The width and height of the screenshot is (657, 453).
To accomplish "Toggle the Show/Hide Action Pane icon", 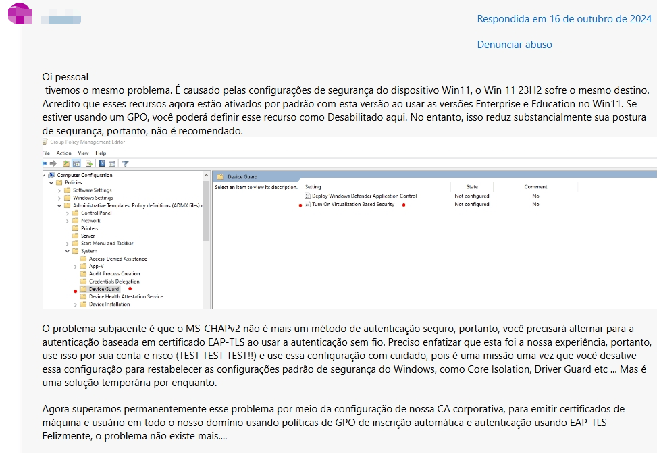I will pos(112,163).
